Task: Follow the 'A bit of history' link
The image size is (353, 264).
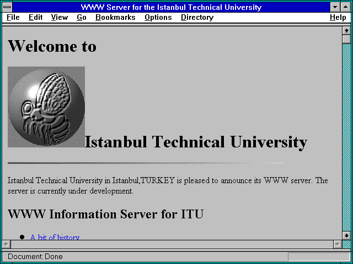Action: click(55, 237)
